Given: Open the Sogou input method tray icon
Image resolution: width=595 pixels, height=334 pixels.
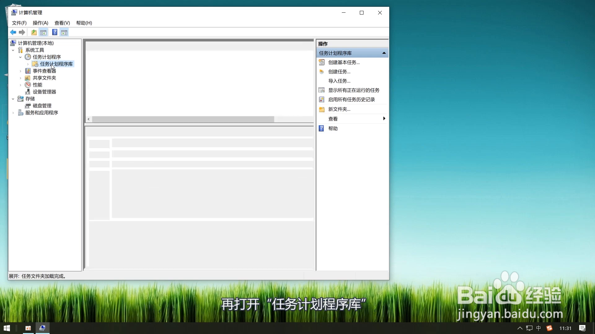Looking at the screenshot, I should pos(549,328).
